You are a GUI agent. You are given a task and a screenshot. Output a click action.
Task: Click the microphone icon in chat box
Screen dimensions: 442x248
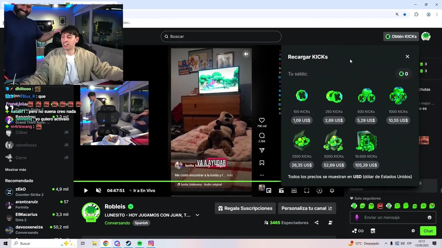(x=357, y=217)
